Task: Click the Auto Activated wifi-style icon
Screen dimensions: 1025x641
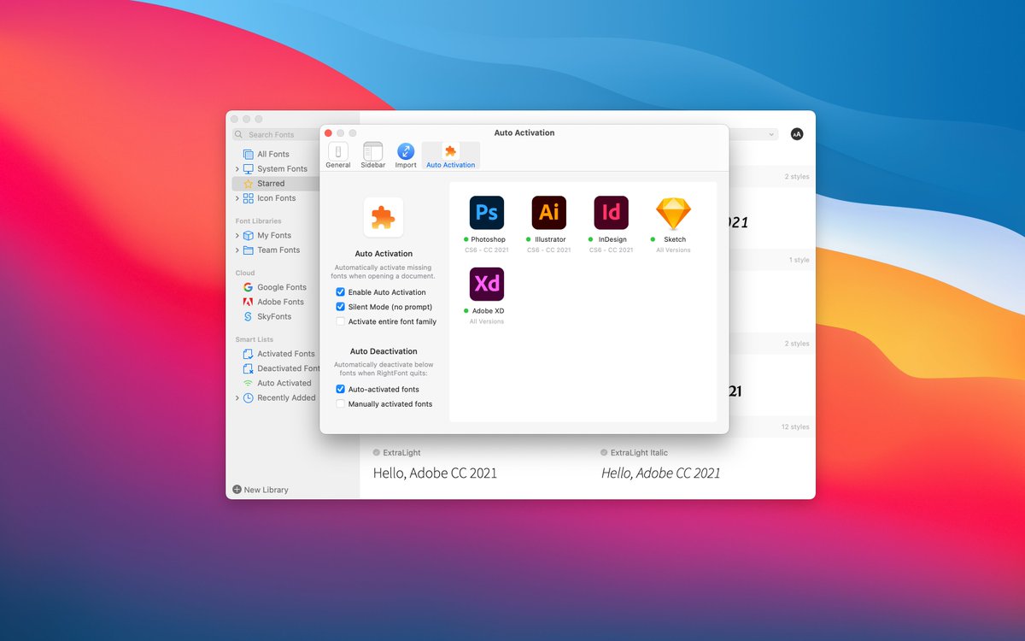Action: tap(248, 383)
